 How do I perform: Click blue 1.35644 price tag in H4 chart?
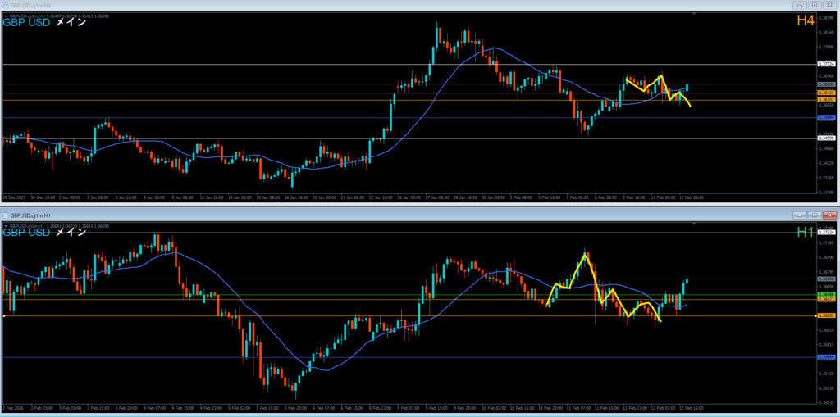click(825, 117)
